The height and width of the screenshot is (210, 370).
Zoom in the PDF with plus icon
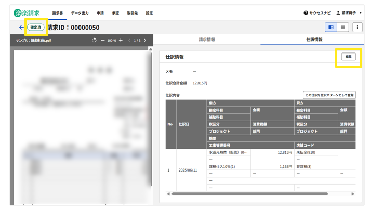click(x=121, y=41)
